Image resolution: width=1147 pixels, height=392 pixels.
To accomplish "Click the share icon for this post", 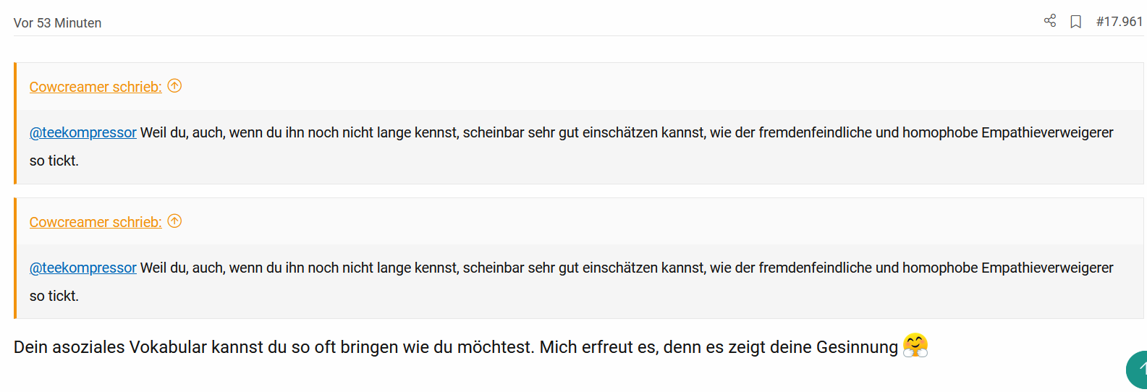I will pyautogui.click(x=1050, y=21).
